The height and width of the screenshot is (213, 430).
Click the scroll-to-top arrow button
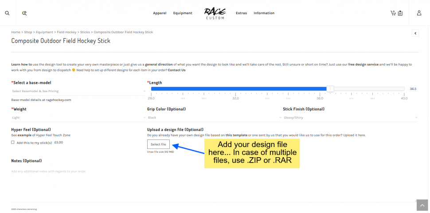click(x=422, y=205)
